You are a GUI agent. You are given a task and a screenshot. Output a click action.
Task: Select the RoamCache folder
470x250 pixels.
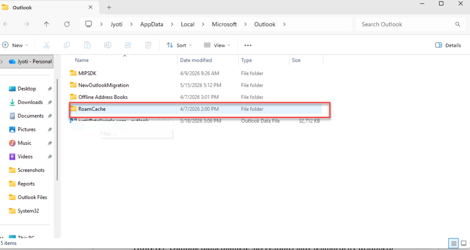coord(196,109)
